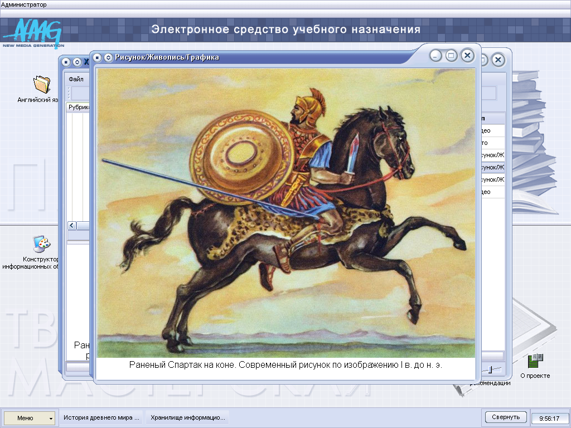Minimize the Рисунок/Живопись/Графика window
The width and height of the screenshot is (571, 428).
[x=436, y=55]
